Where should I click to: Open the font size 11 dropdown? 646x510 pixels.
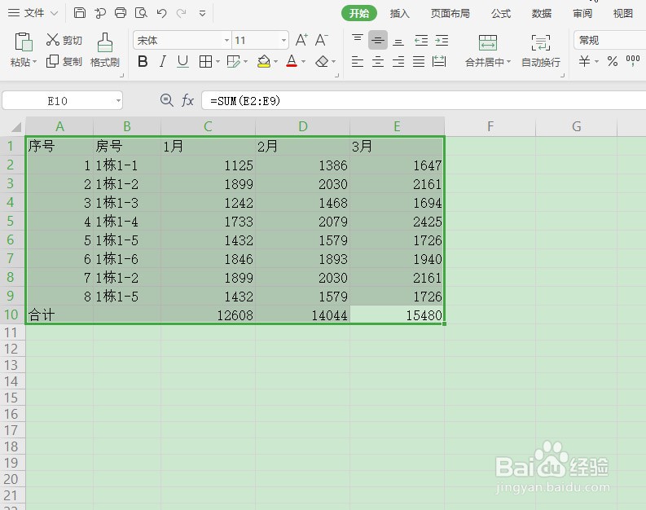(x=283, y=41)
